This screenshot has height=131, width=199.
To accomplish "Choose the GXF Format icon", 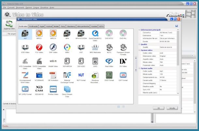I will [123, 75].
